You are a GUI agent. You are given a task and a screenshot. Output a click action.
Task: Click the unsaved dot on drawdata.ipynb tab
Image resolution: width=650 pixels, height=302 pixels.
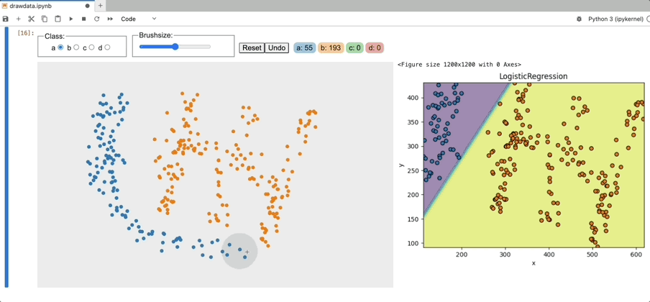[x=88, y=6]
